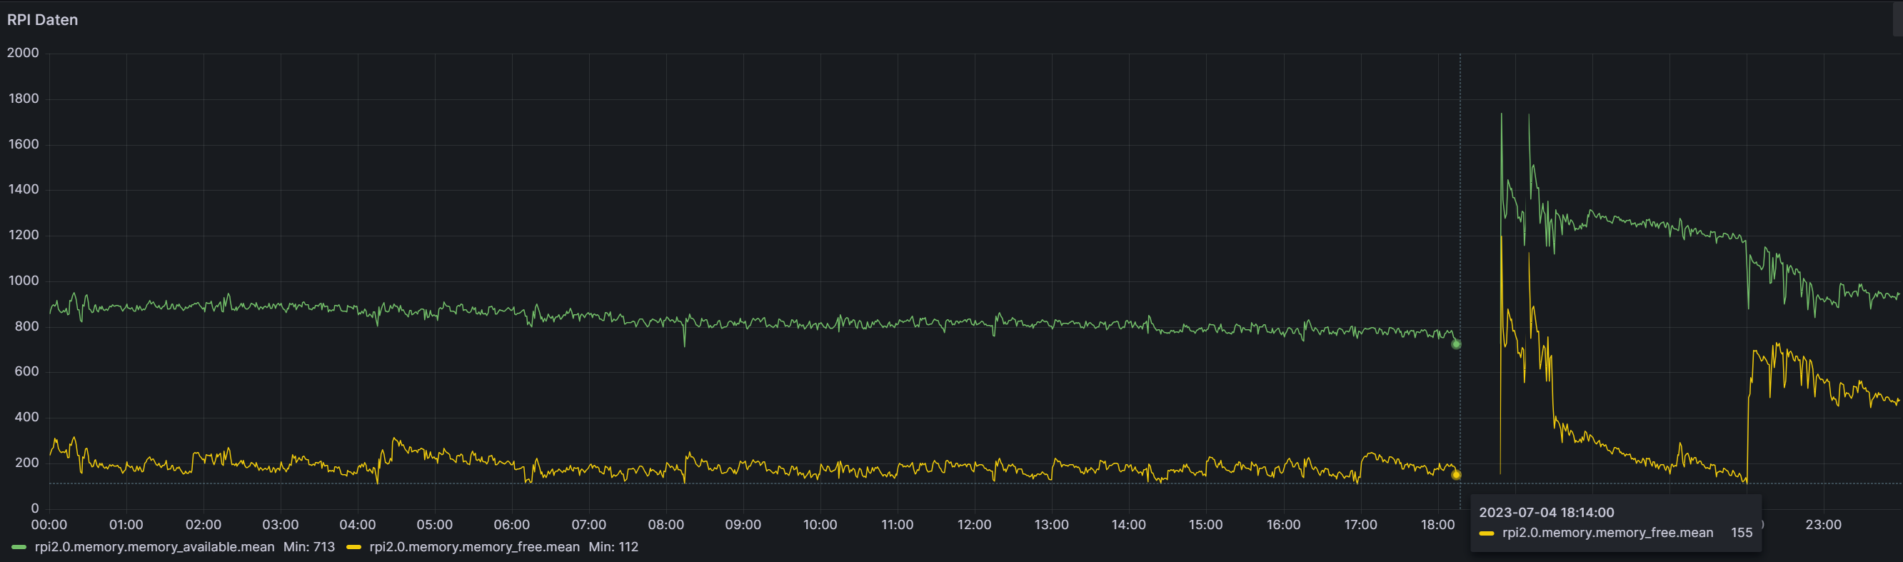Image resolution: width=1903 pixels, height=562 pixels.
Task: Click the partially visible panel menu button at top-right
Action: coord(1898,18)
